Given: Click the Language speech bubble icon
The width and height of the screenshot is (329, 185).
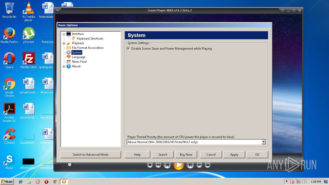Looking at the screenshot, I should (69, 57).
